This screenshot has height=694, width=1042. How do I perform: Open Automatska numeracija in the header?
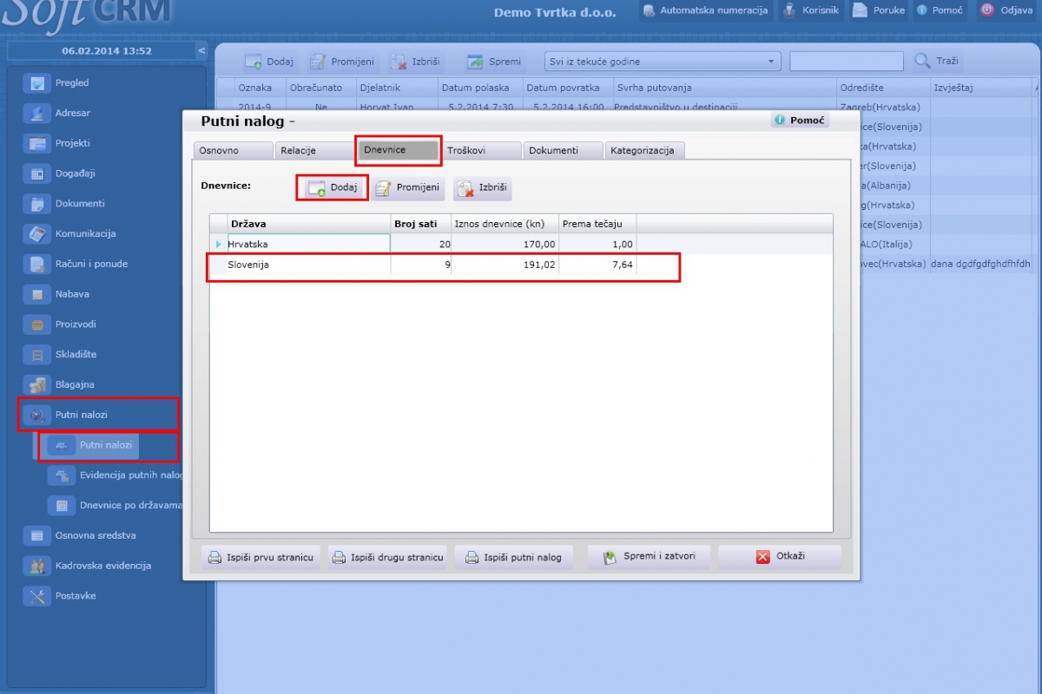pos(706,10)
